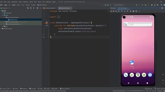Image resolution: width=165 pixels, height=92 pixels.
Task: Expand the res folder
Action: coord(2,26)
